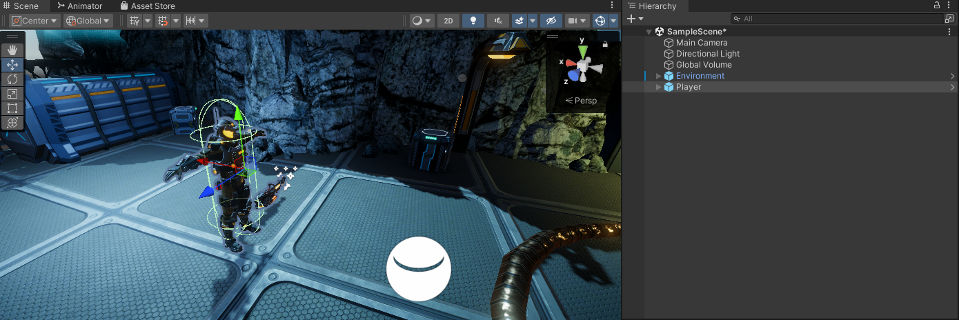Click the grid snapping icon
Screen dimensions: 959x320
[163, 21]
